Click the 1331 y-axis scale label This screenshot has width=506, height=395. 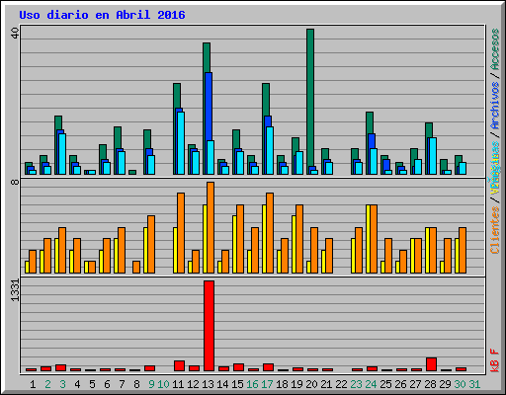[x=15, y=290]
